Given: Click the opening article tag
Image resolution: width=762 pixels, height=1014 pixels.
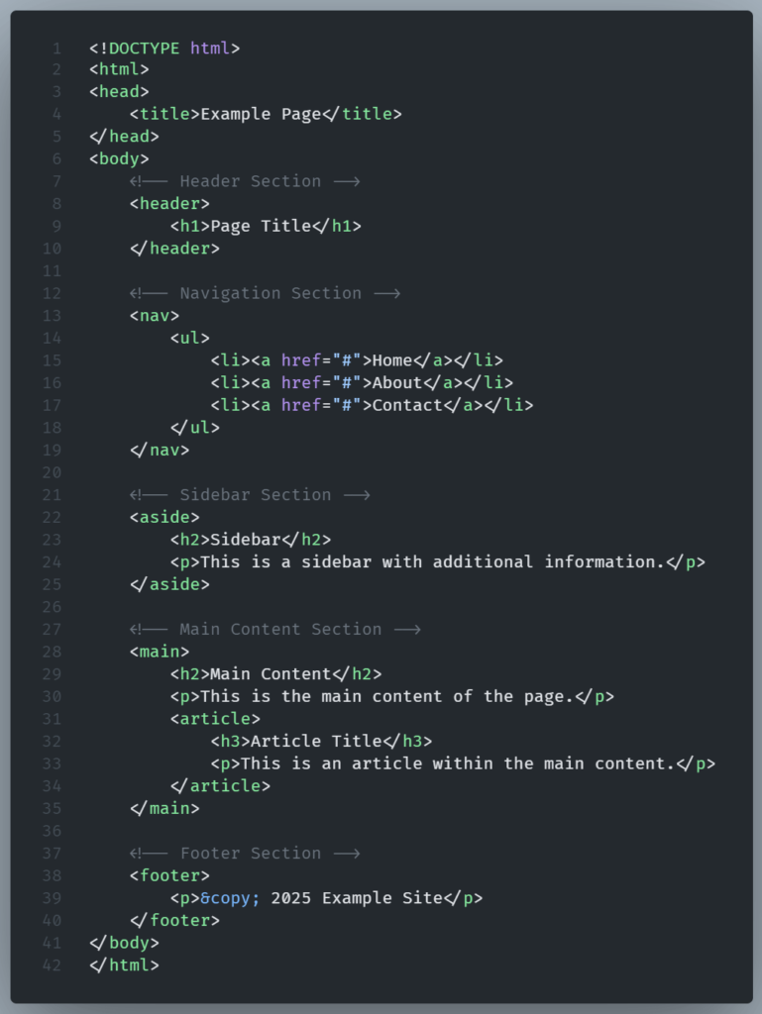Looking at the screenshot, I should 215,719.
